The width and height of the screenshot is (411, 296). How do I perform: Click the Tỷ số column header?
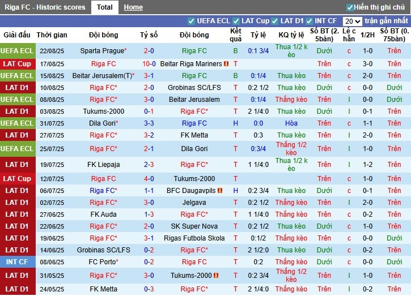click(149, 35)
